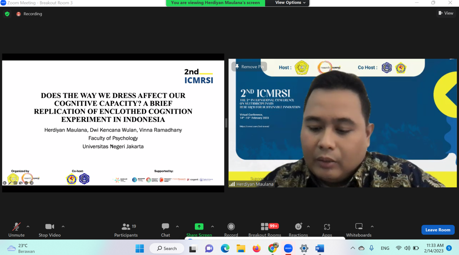This screenshot has height=255, width=459.
Task: Open weather widget 23°C Berawan
Action: [x=21, y=248]
